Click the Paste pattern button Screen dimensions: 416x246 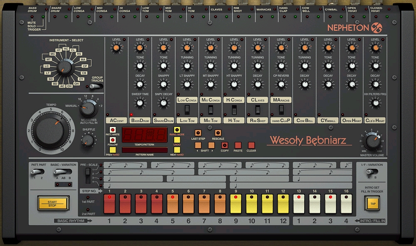pos(238,145)
